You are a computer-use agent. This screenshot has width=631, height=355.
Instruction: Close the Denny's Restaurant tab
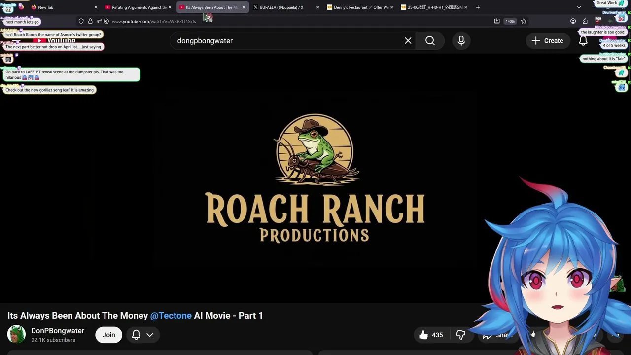tap(391, 7)
